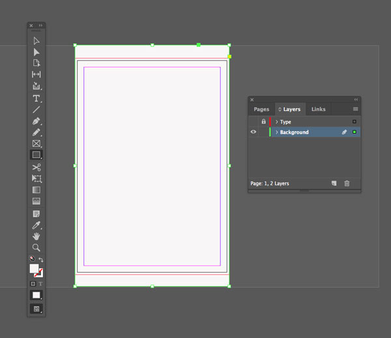Select the Type tool
Image resolution: width=391 pixels, height=338 pixels.
(36, 99)
